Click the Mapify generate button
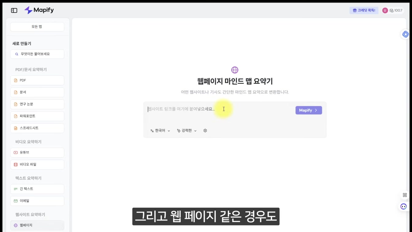 (x=309, y=110)
